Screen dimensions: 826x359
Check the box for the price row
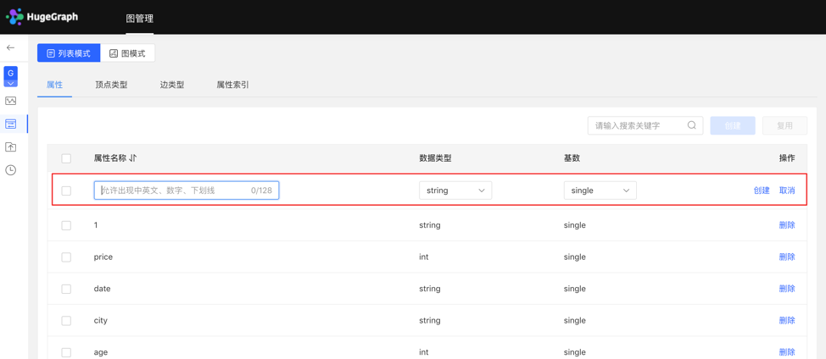[66, 257]
